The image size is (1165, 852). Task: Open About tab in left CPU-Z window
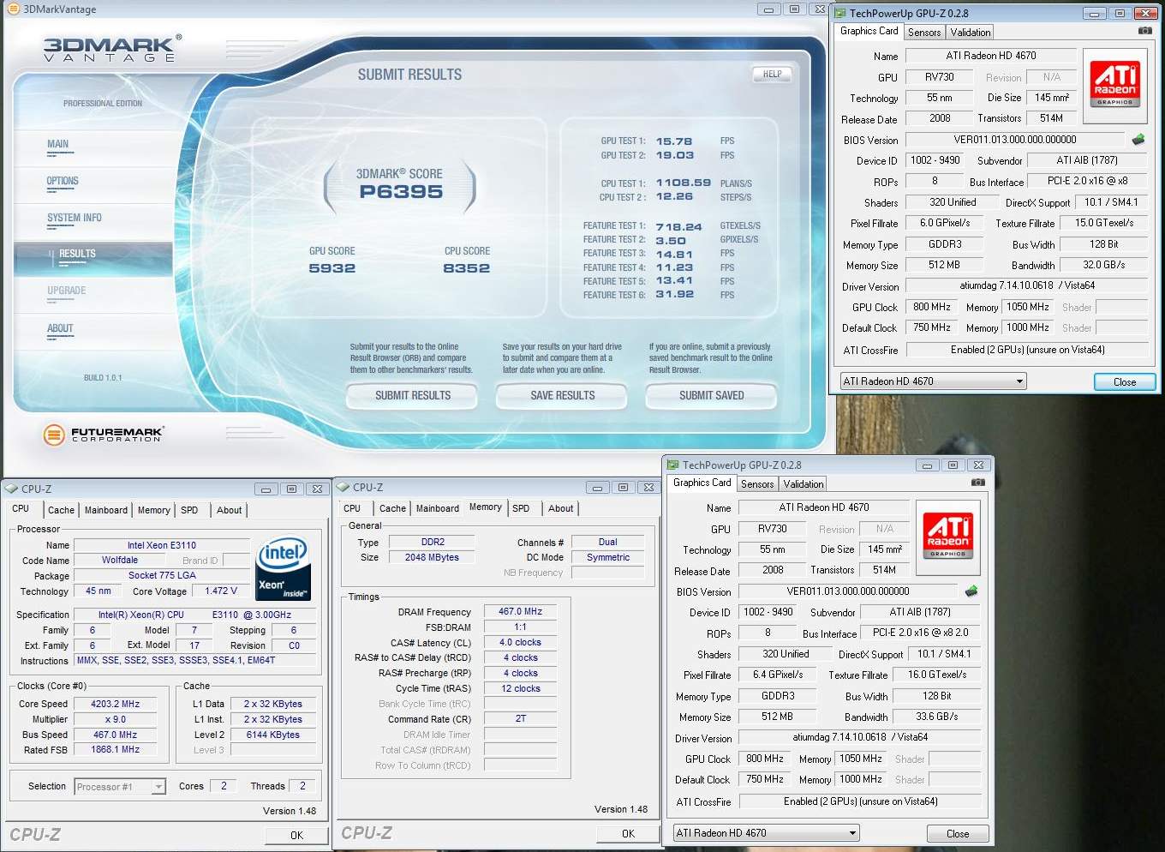[229, 510]
